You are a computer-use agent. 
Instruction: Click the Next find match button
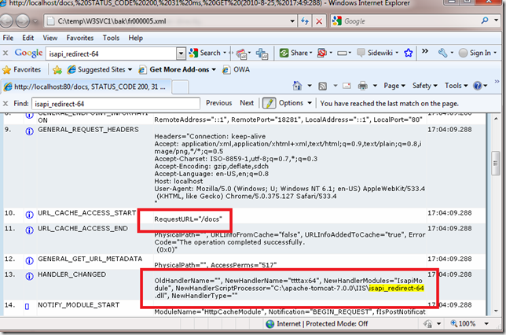click(x=247, y=103)
